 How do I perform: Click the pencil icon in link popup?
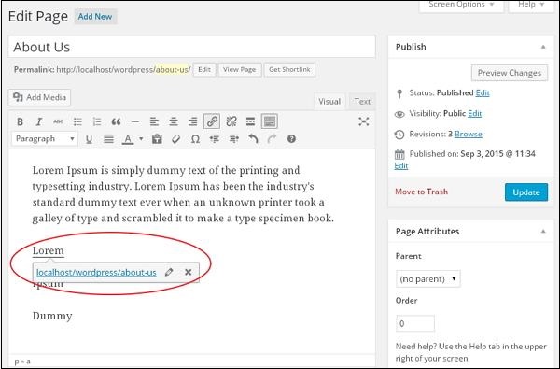[x=169, y=272]
